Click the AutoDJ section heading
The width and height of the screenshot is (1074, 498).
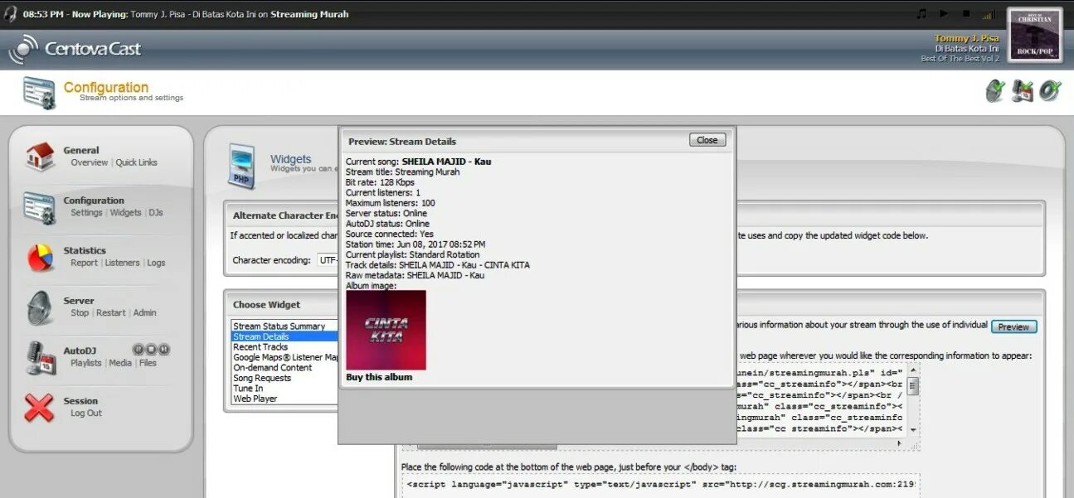80,351
